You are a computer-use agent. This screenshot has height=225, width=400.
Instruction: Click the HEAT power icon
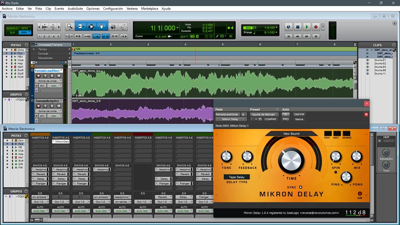(x=379, y=141)
